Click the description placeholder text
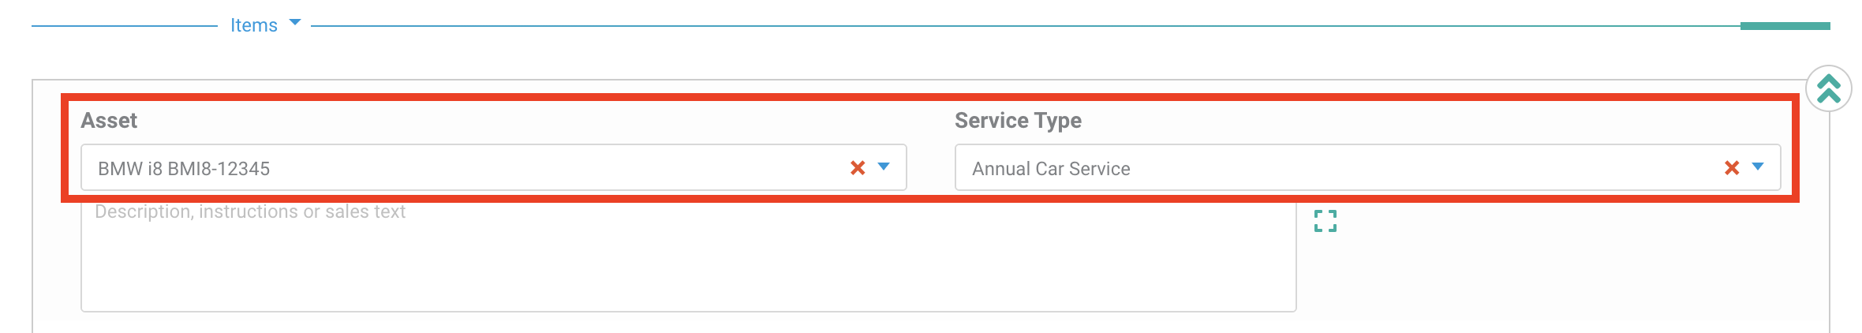This screenshot has width=1862, height=333. point(250,211)
